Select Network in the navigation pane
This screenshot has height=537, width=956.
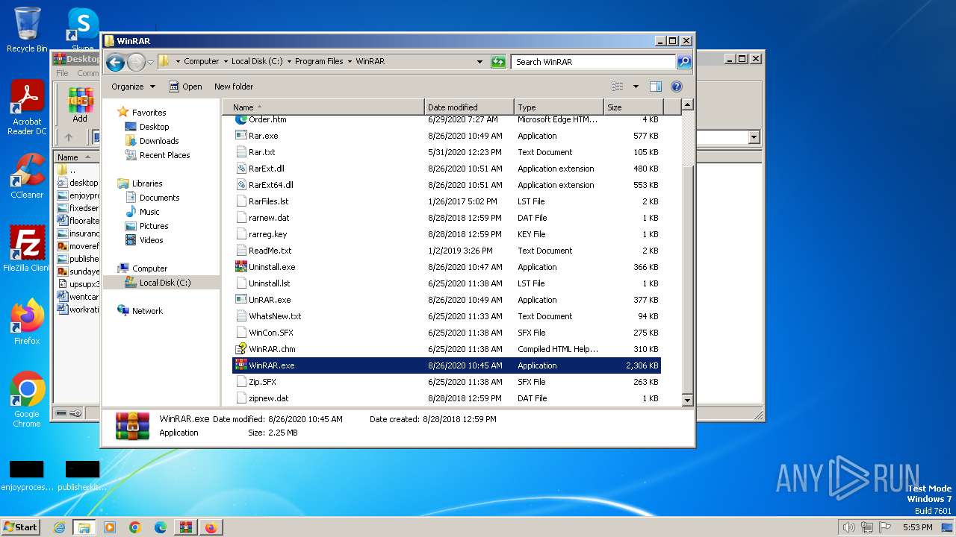[x=147, y=311]
